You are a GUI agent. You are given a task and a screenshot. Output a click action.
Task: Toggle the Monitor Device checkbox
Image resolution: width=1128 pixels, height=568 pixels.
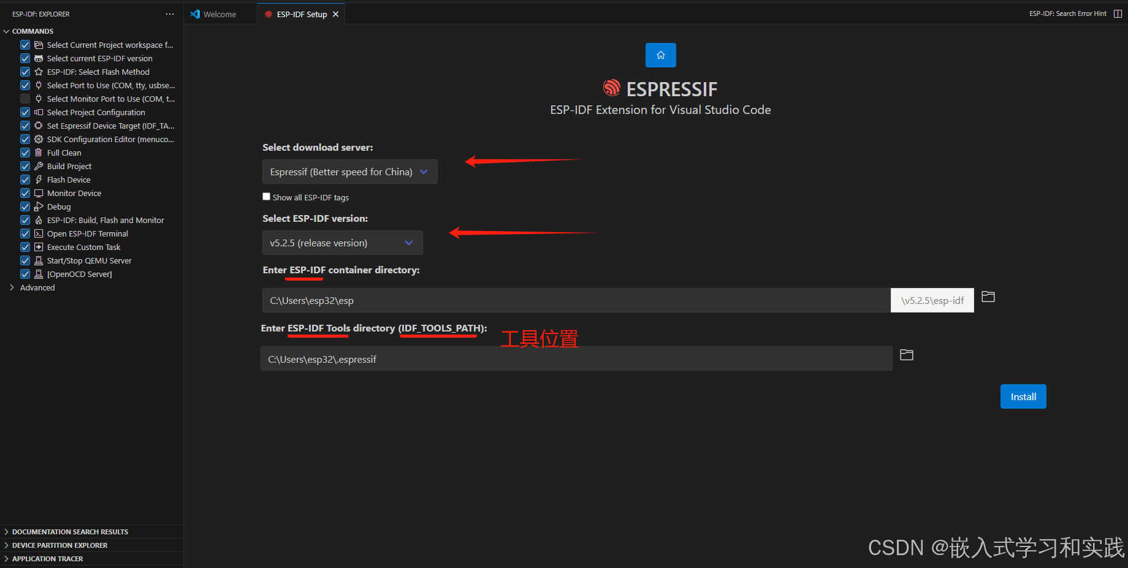[25, 193]
